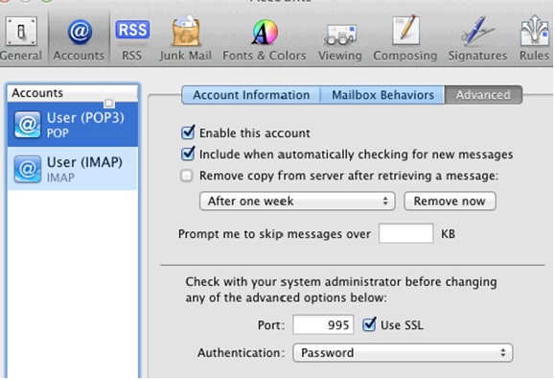Toggle Include when automatically checking for new messages

pos(188,154)
